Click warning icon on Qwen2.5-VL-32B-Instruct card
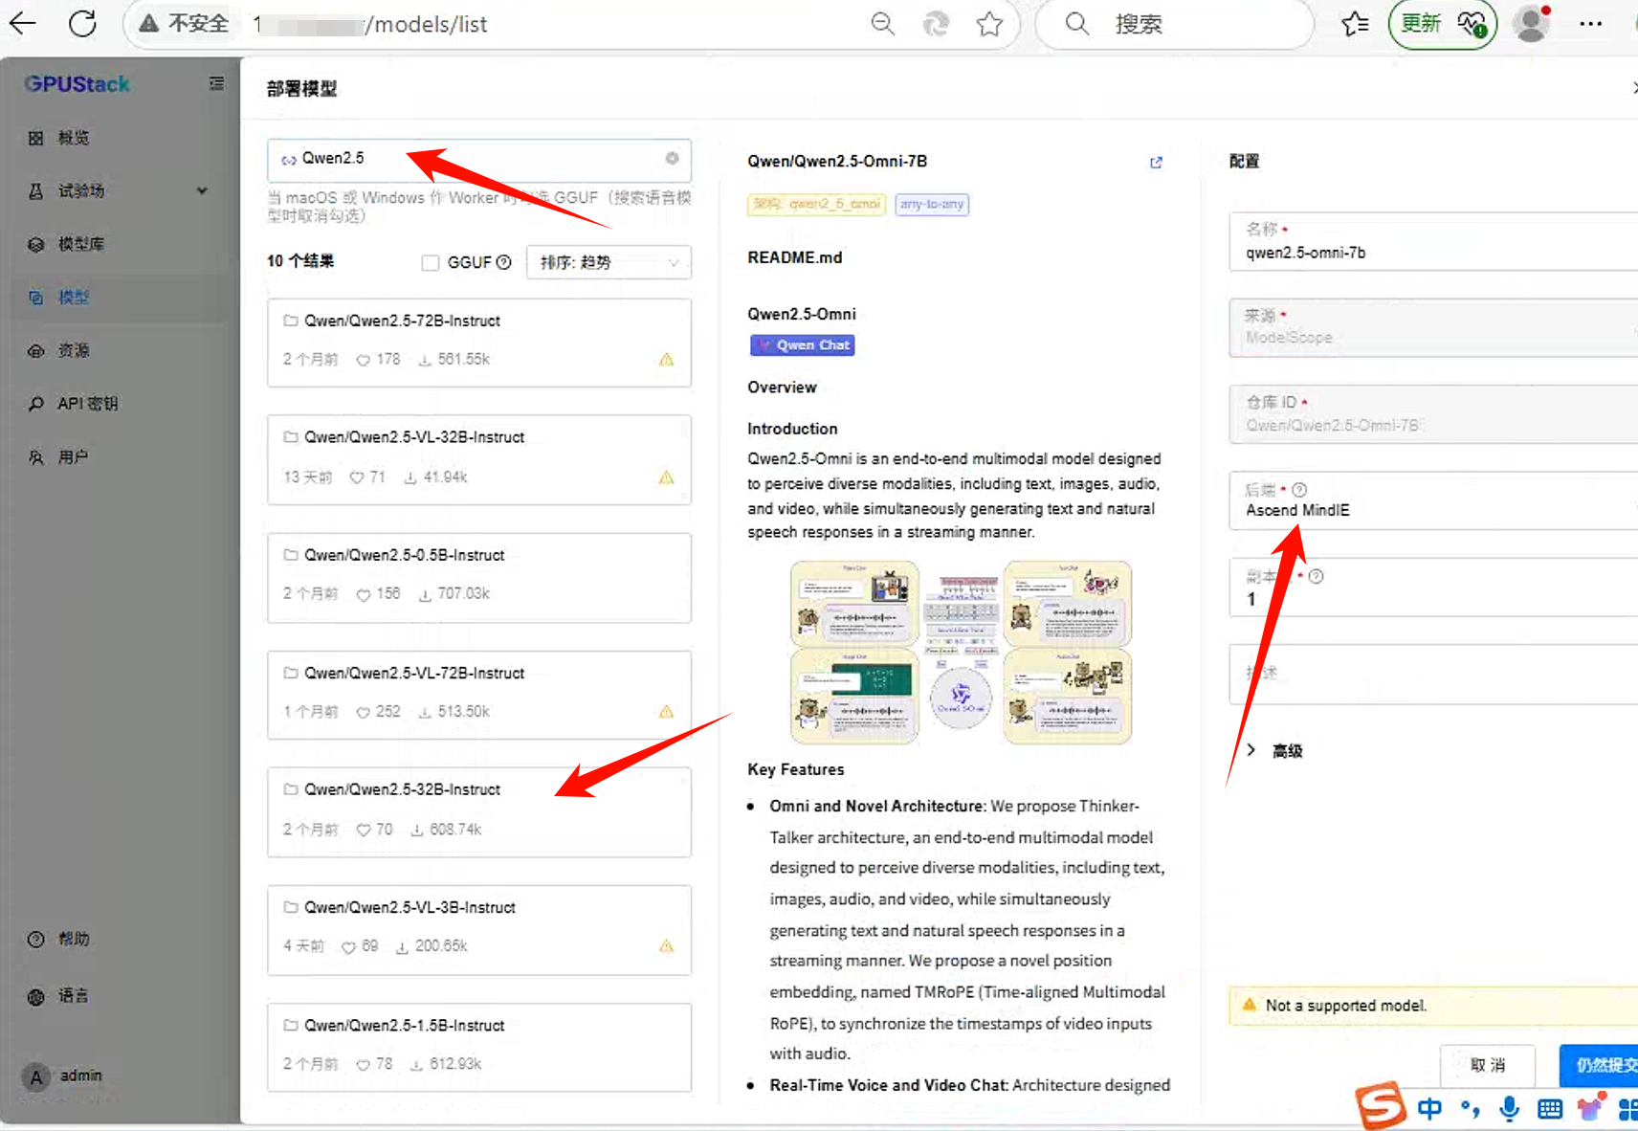1638x1131 pixels. (x=666, y=477)
